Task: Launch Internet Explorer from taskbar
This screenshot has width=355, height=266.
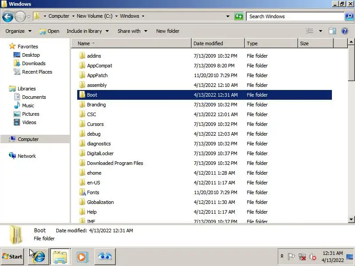Action: pos(39,257)
